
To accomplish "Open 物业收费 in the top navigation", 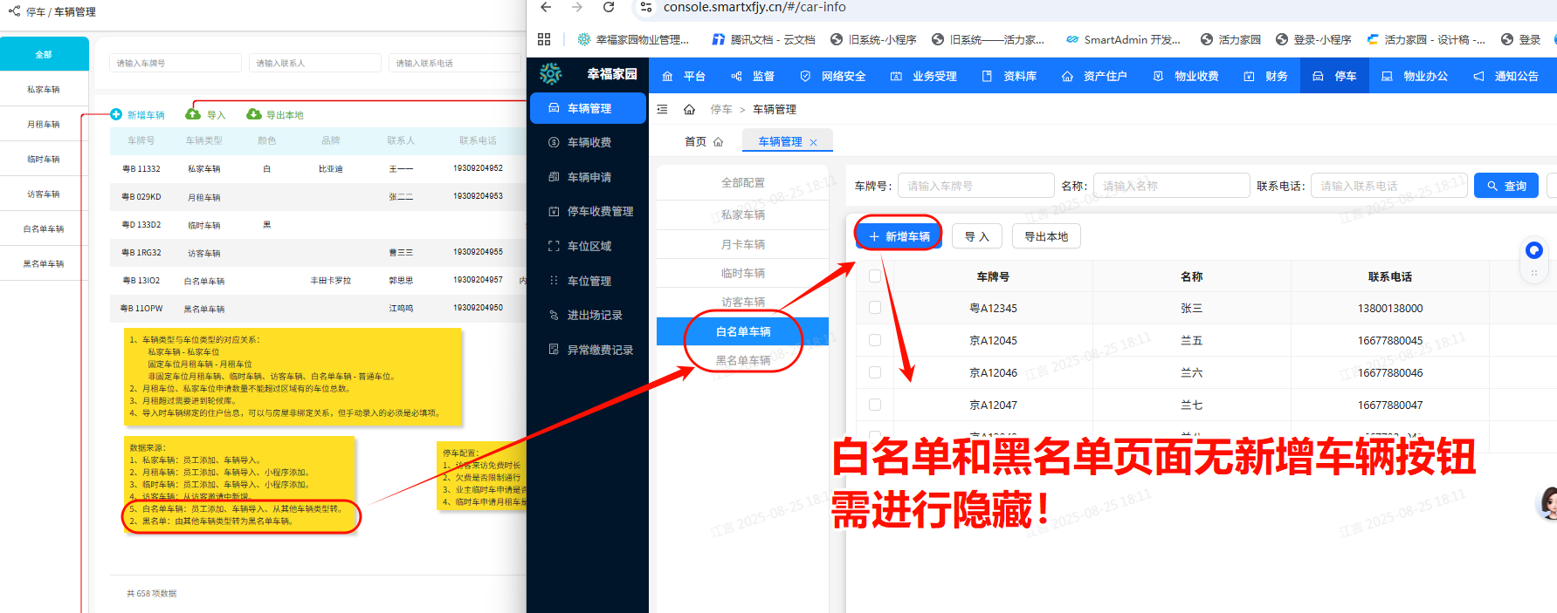I will [x=1185, y=77].
